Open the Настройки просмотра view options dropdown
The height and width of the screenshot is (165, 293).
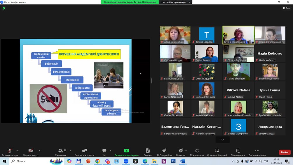coord(175,2)
